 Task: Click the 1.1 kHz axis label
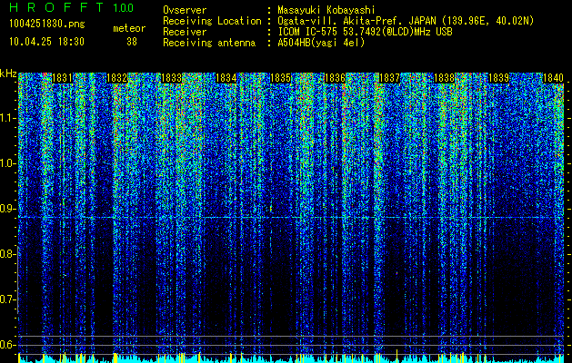[x=7, y=118]
